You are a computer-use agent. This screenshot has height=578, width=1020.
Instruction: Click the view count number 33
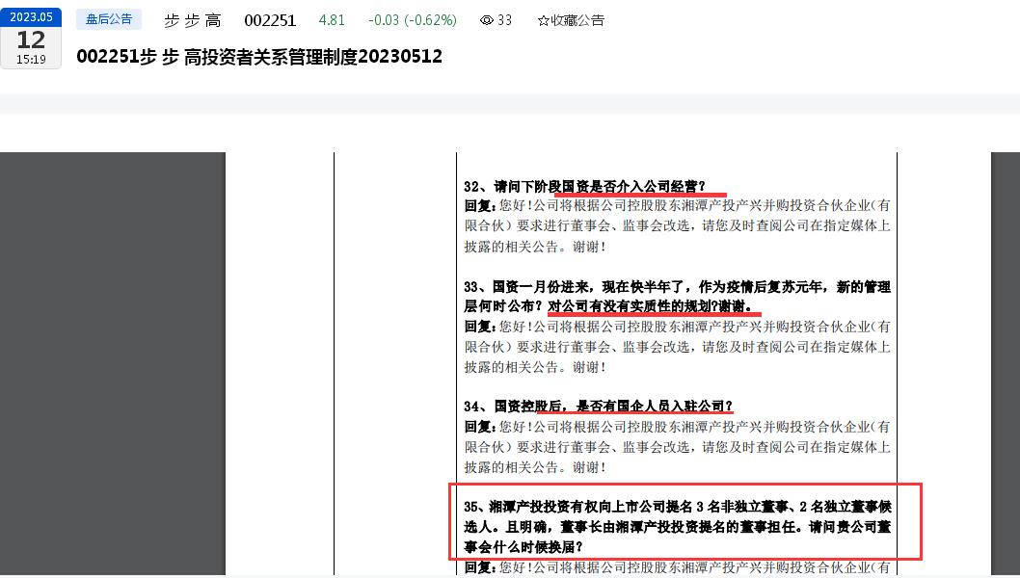(x=505, y=21)
